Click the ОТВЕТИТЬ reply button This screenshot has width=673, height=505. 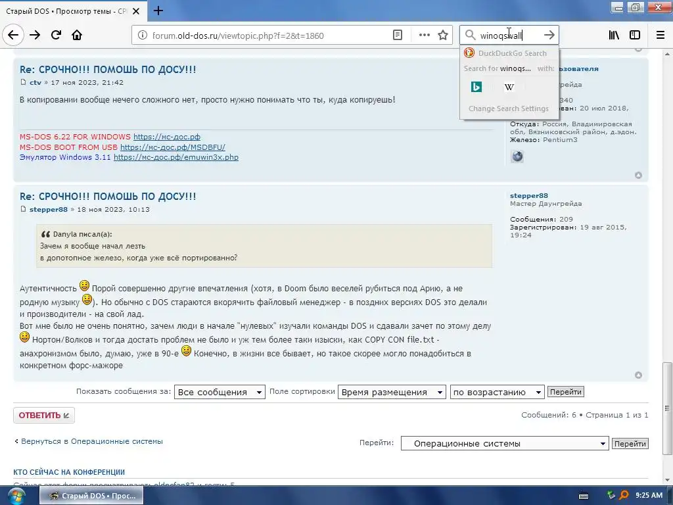[x=44, y=416]
